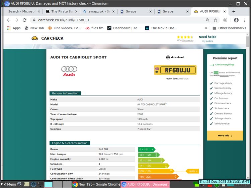This screenshot has height=188, width=251.
Task: Click the address bar URL field
Action: 117,20
